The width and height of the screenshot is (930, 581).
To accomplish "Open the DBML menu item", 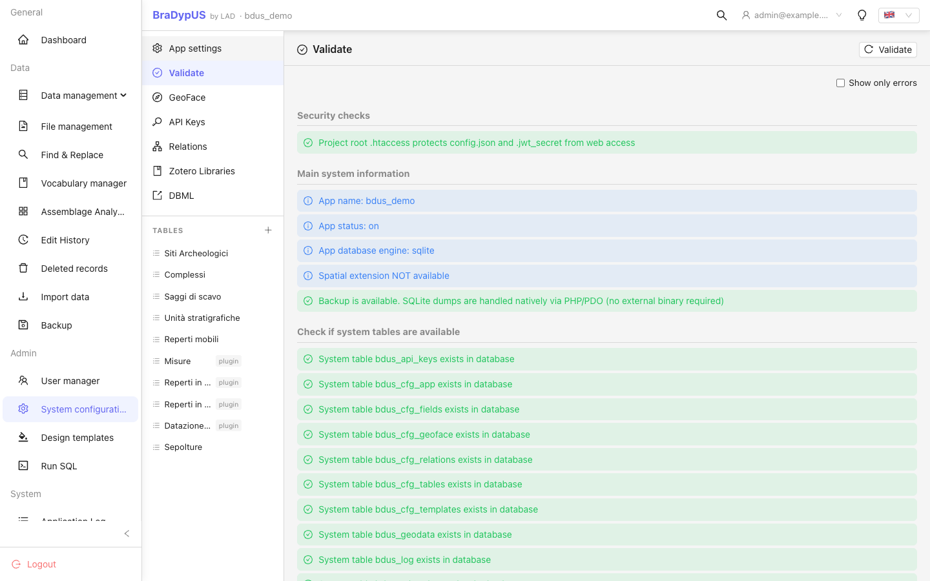I will click(x=212, y=196).
